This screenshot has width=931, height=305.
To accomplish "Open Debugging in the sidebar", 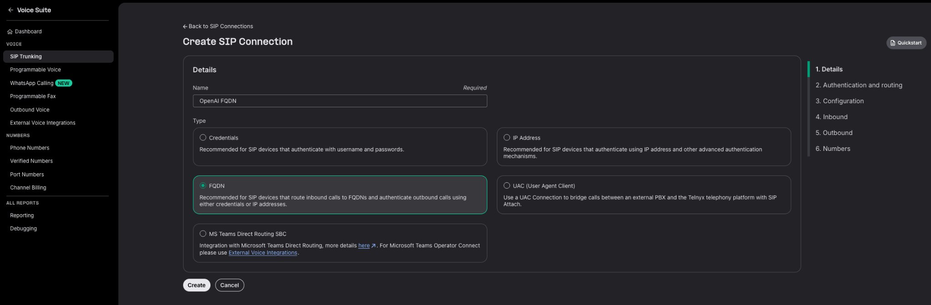I will (x=23, y=229).
